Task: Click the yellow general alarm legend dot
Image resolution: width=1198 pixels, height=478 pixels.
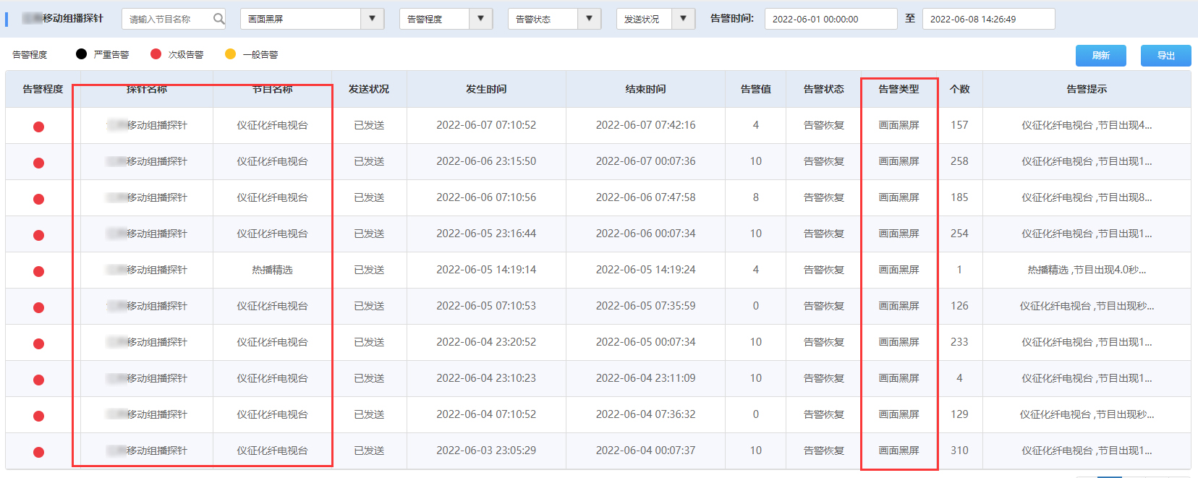Action: (x=230, y=54)
